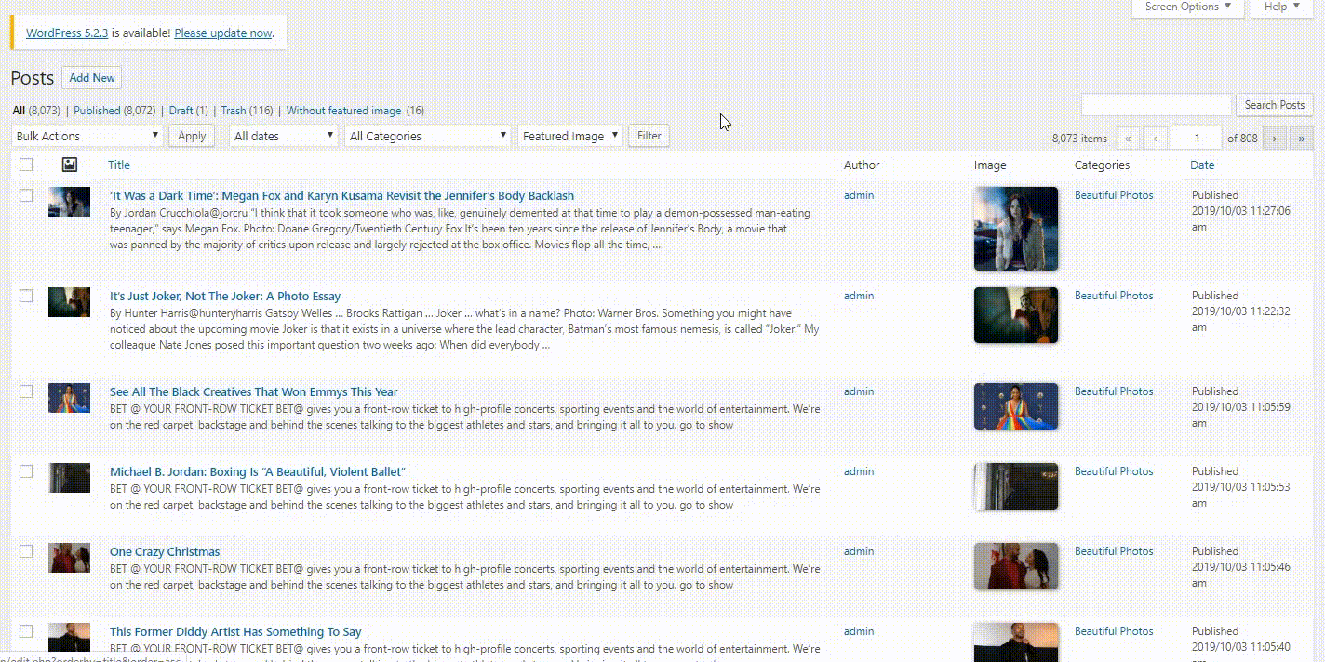Click small thumbnail icon of Emmys post
1325x662 pixels.
[69, 398]
